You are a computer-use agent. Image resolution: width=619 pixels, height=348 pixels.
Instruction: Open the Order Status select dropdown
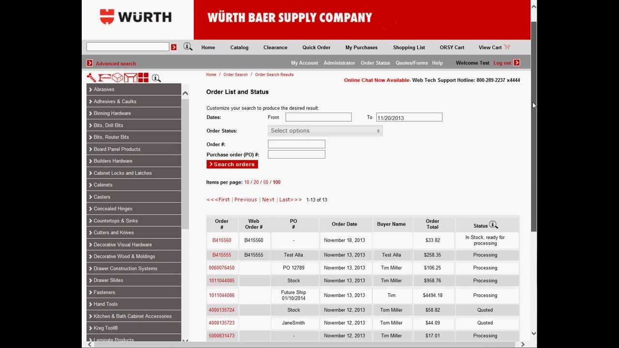(x=325, y=130)
